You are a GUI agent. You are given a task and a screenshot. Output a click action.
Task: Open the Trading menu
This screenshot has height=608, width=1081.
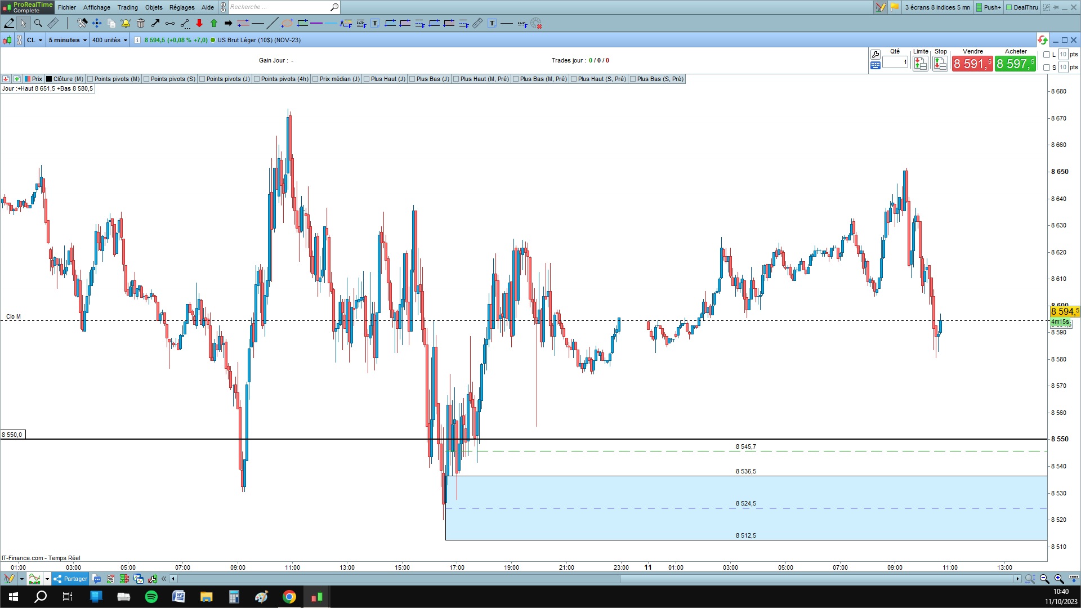click(127, 7)
